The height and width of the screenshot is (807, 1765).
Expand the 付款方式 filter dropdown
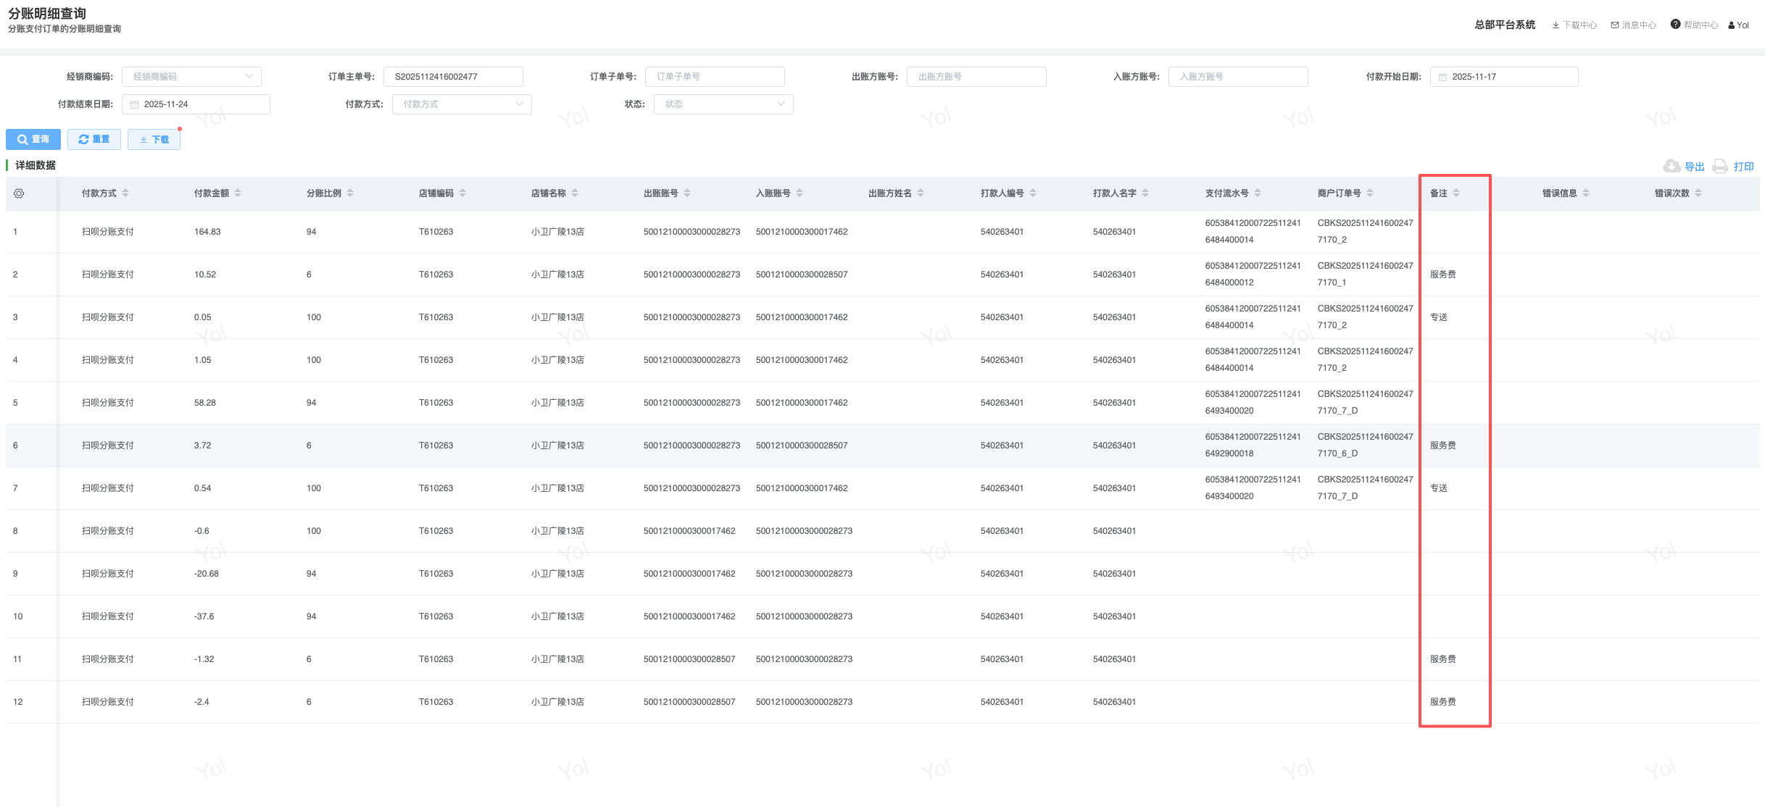pyautogui.click(x=462, y=104)
